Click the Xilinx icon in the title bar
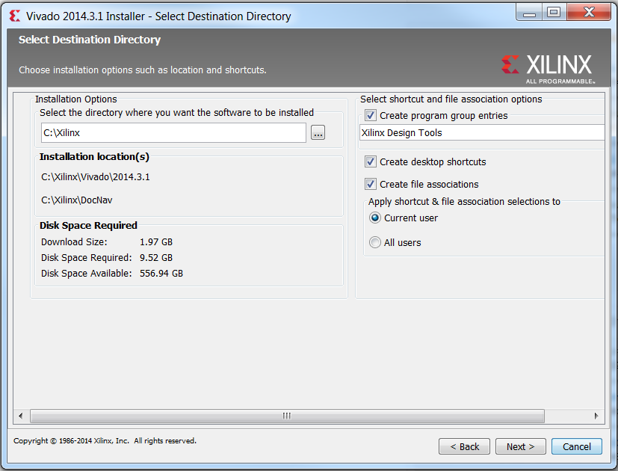The image size is (618, 471). pos(15,16)
